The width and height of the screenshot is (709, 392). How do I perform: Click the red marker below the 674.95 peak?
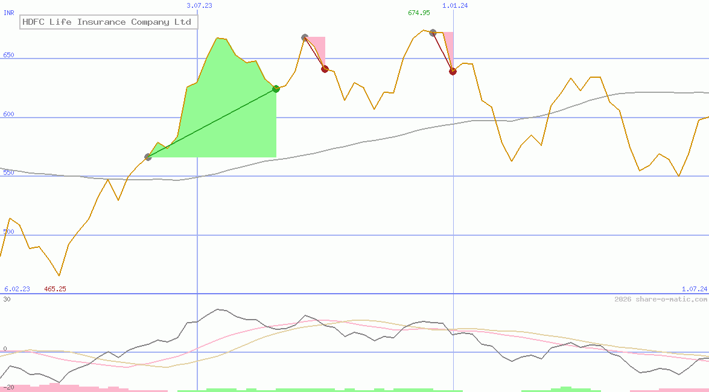[453, 71]
